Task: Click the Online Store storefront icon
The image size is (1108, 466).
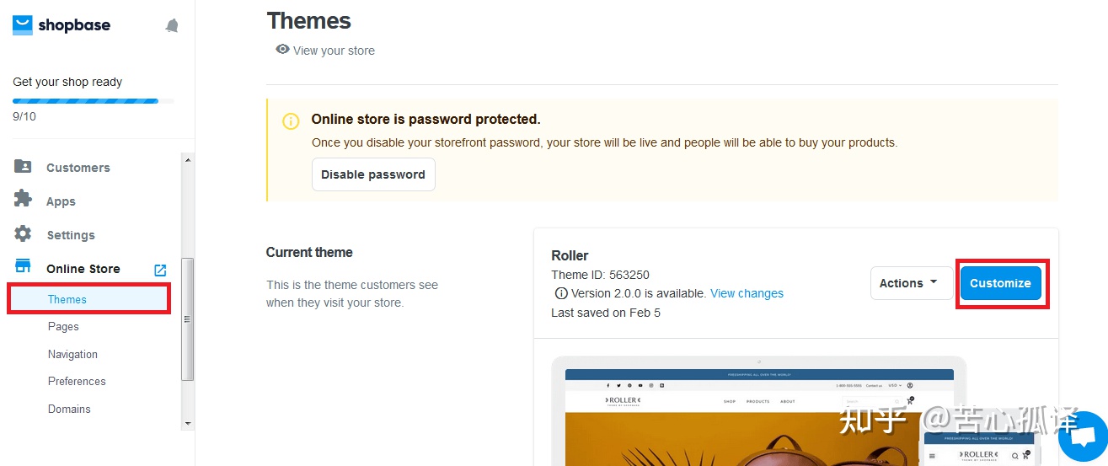Action: (23, 267)
